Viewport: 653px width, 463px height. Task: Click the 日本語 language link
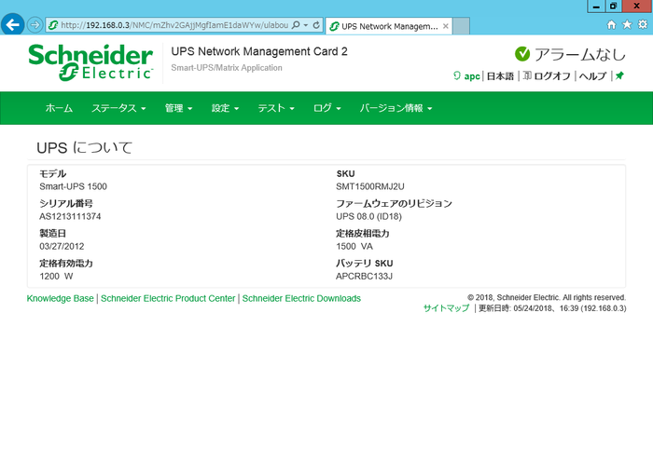click(500, 76)
